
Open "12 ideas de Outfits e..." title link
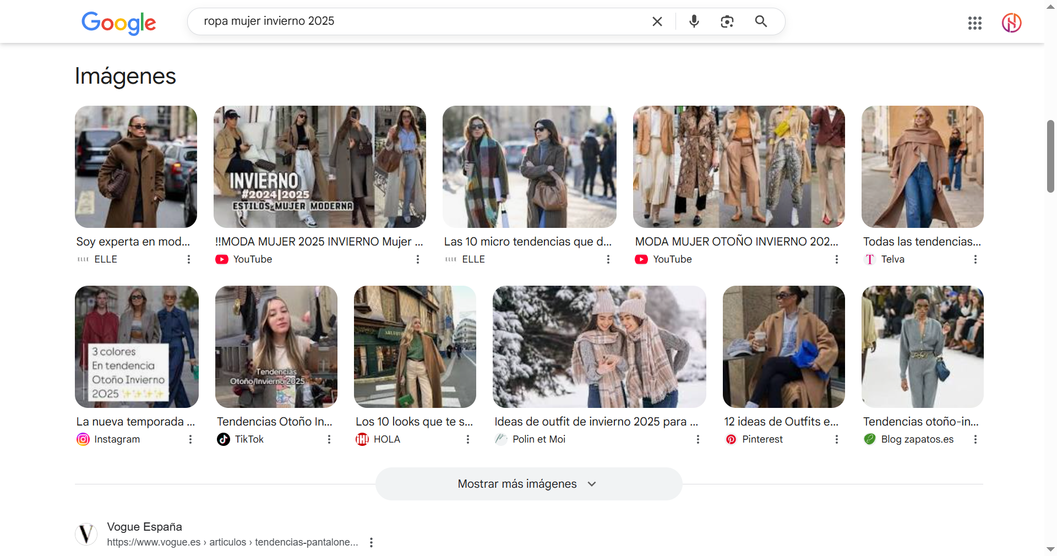(x=782, y=422)
